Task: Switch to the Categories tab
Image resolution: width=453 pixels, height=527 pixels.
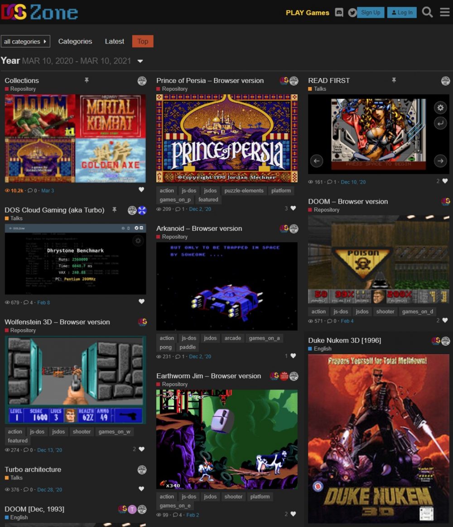Action: click(x=75, y=41)
